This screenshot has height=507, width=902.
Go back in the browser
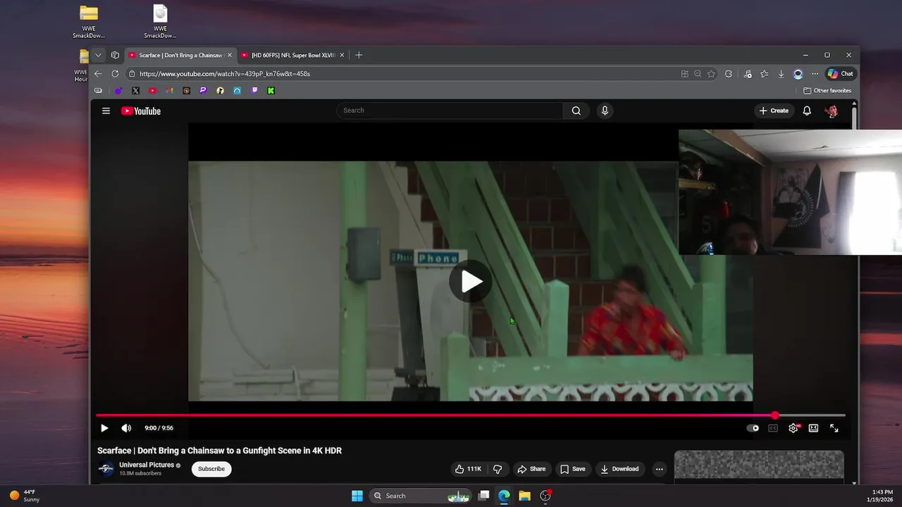(98, 73)
